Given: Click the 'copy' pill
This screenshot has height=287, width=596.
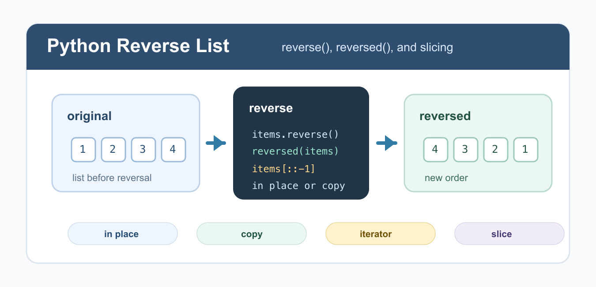Looking at the screenshot, I should point(252,234).
